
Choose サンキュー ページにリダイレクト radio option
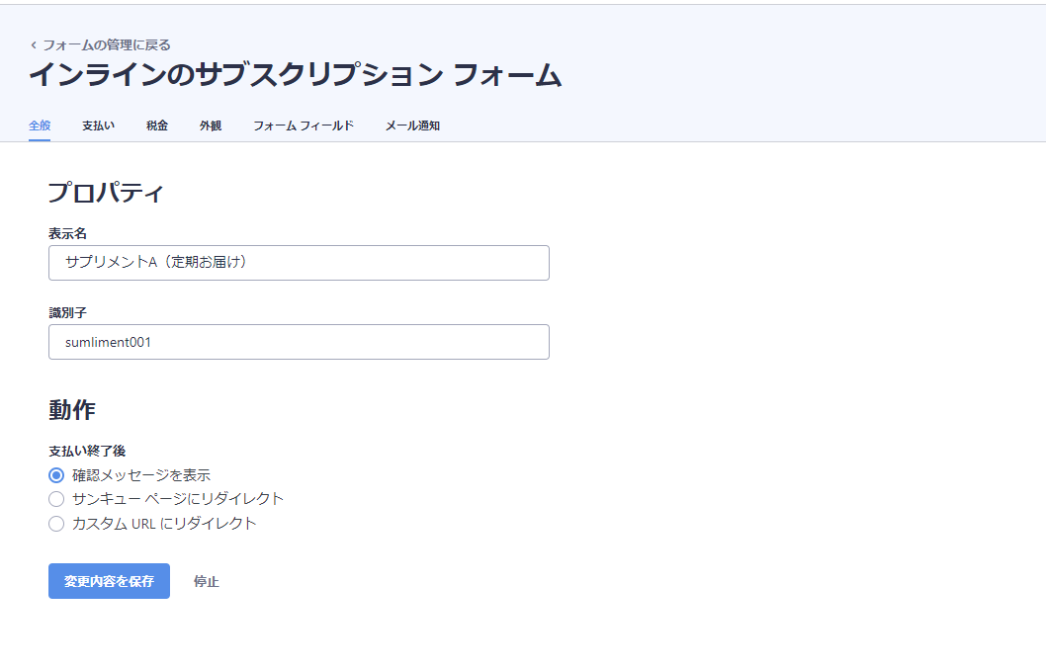[x=56, y=499]
